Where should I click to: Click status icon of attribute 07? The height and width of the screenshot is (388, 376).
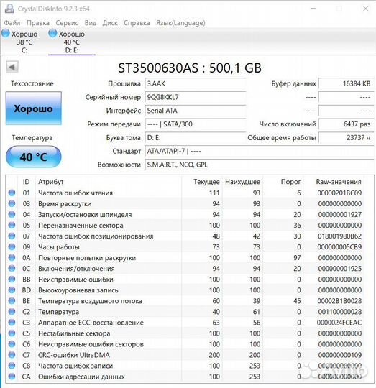tap(12, 236)
